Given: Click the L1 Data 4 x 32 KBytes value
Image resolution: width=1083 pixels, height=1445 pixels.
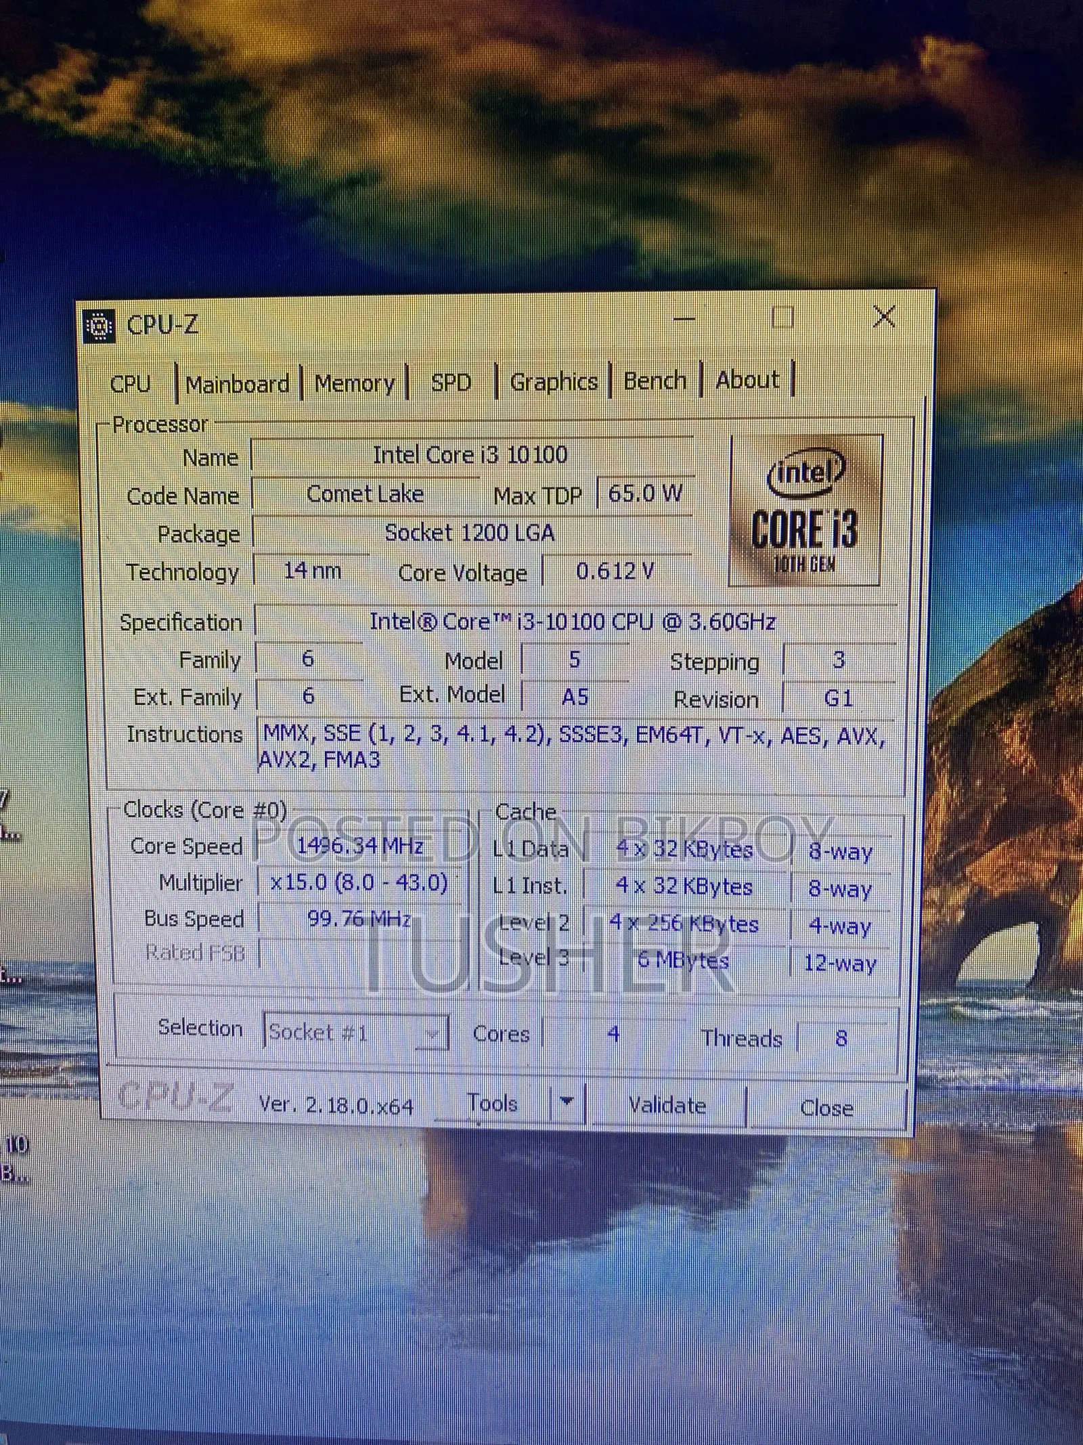Looking at the screenshot, I should tap(685, 849).
